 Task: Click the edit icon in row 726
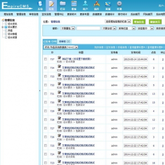(x=59, y=136)
